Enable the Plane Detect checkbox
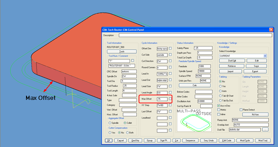Screen dimensions: 278x147 pyautogui.click(x=241, y=110)
